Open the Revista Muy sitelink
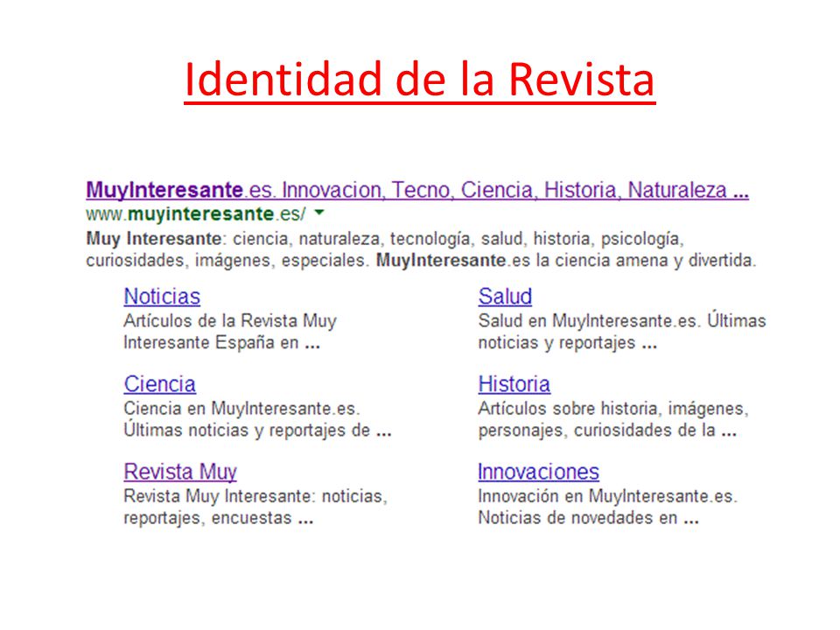840x630 pixels. [x=180, y=472]
